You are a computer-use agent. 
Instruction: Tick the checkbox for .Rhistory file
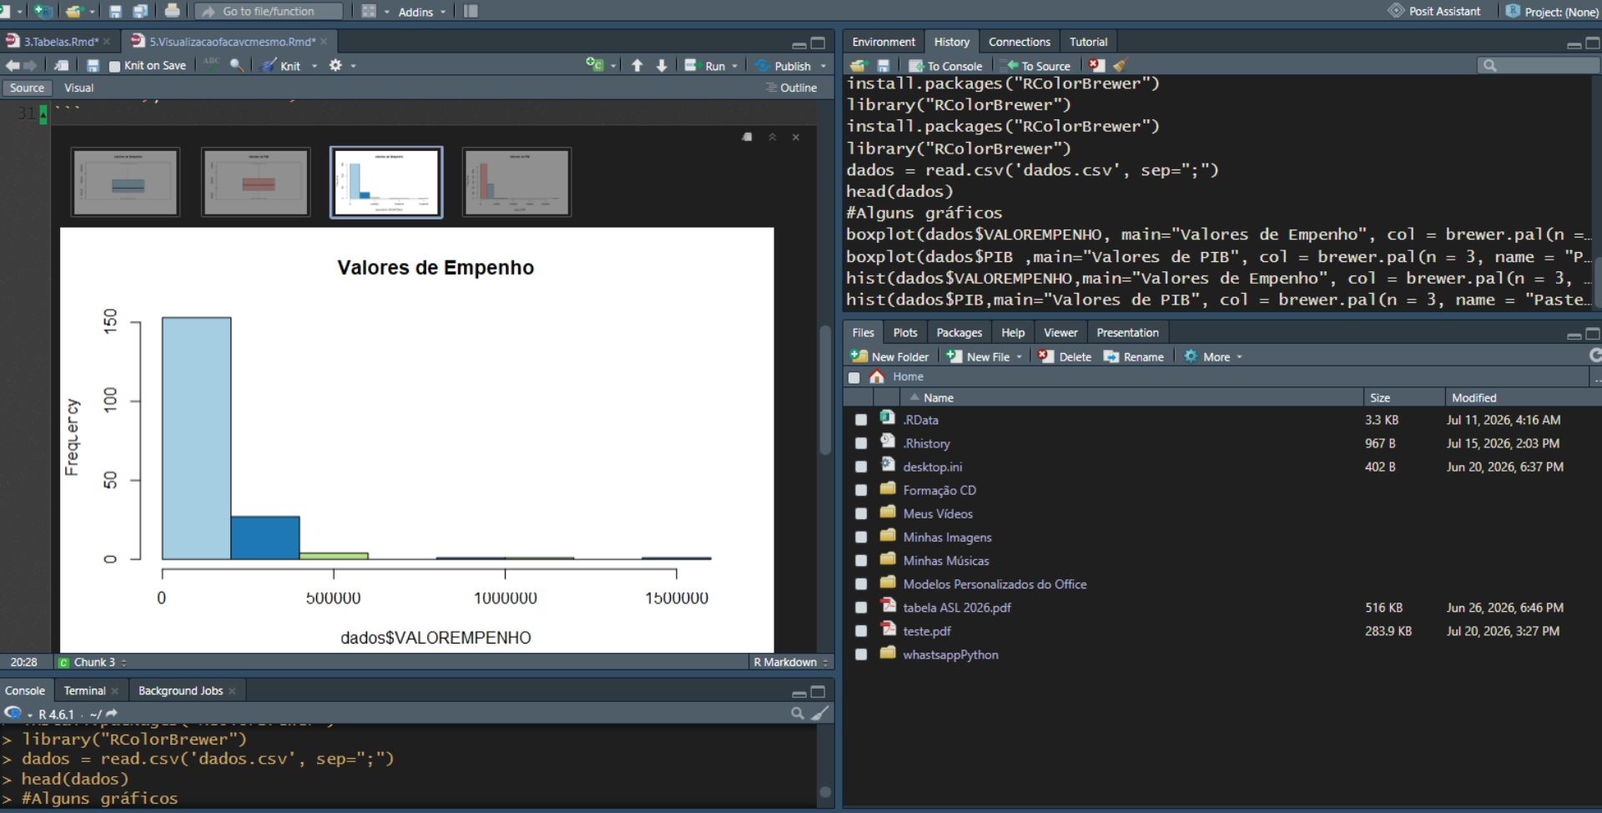[861, 443]
